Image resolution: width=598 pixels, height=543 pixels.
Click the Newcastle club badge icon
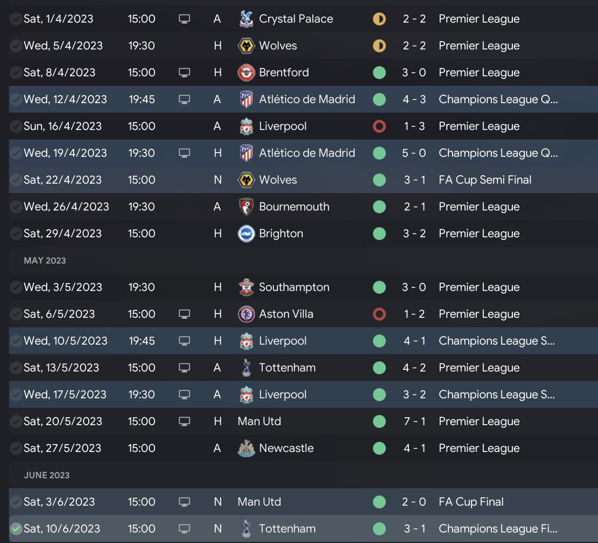point(246,448)
